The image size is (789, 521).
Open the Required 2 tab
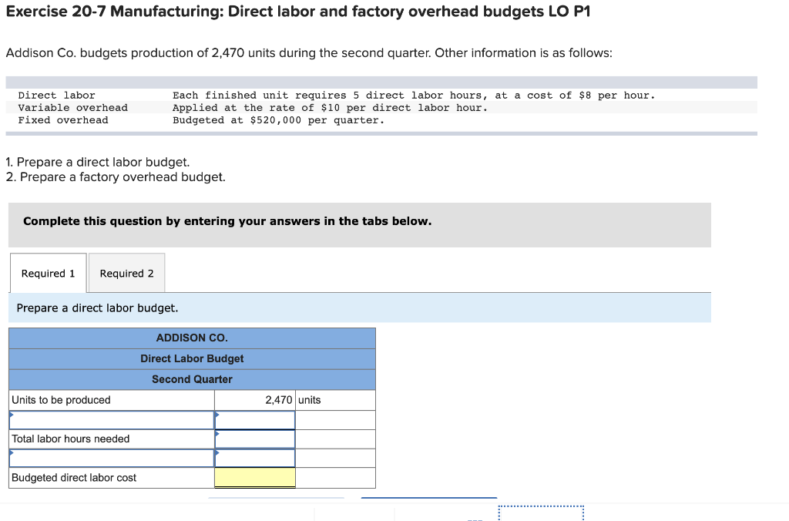127,273
